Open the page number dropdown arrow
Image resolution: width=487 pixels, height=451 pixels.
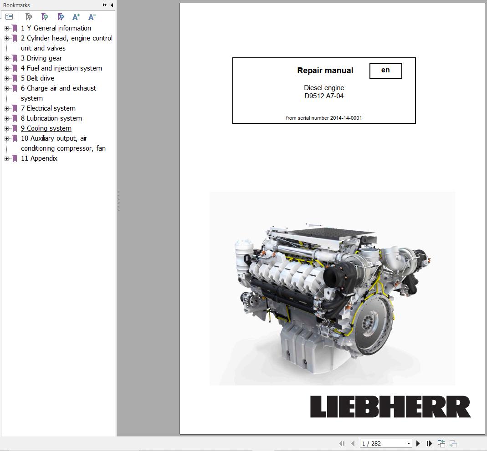pyautogui.click(x=409, y=444)
